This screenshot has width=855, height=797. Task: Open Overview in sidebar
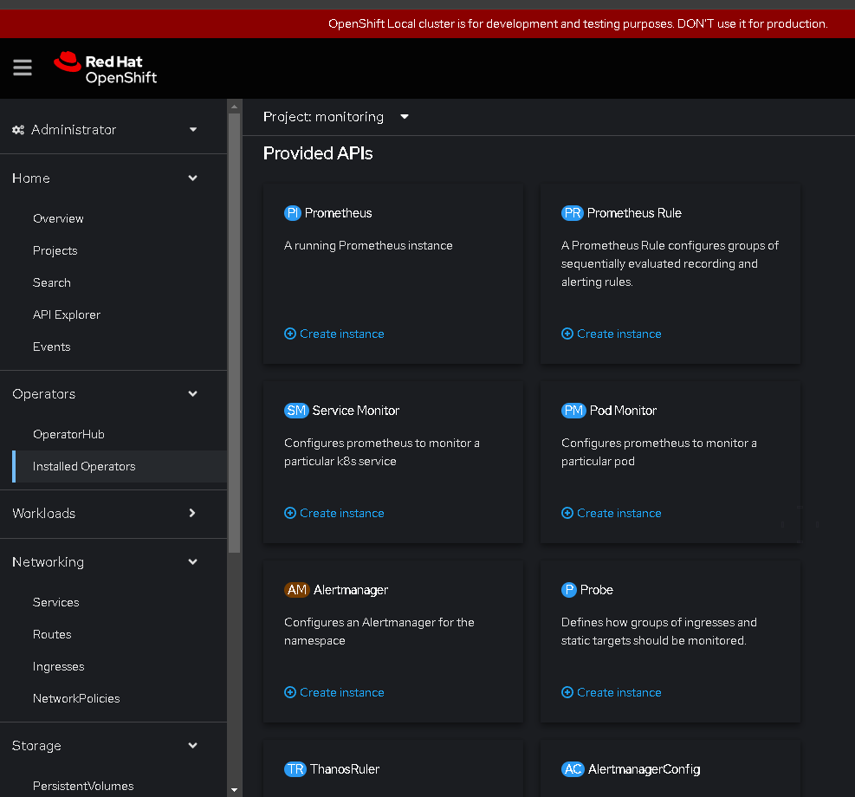(x=58, y=218)
